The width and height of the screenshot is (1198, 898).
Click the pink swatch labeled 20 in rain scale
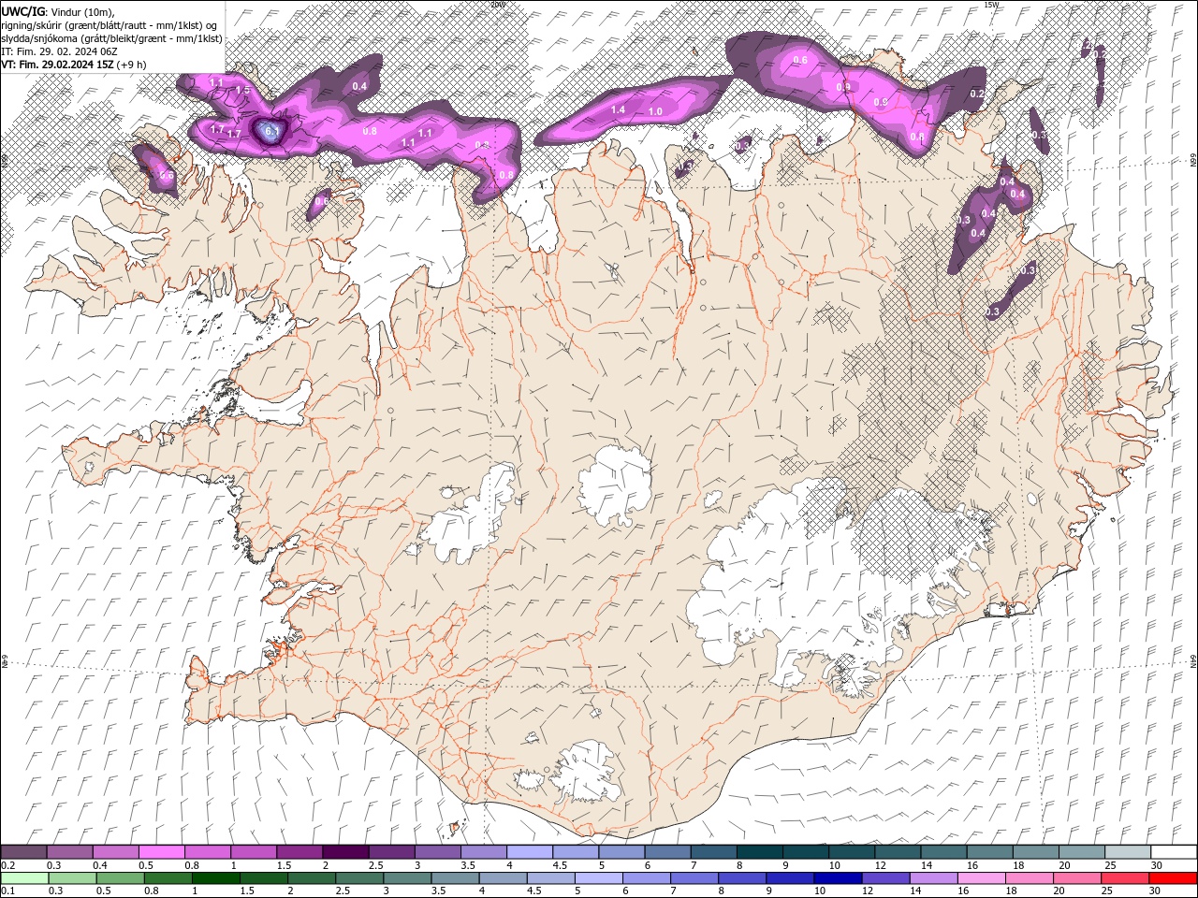[1076, 878]
